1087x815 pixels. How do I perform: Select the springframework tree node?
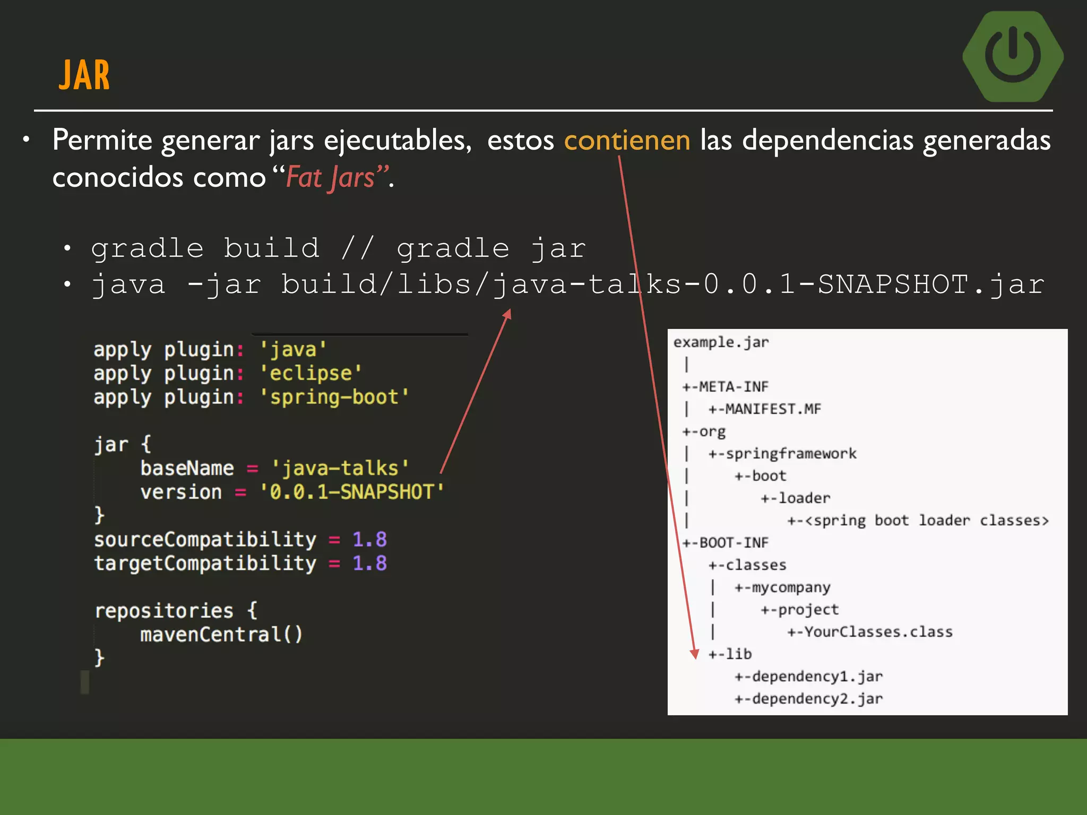(x=782, y=454)
